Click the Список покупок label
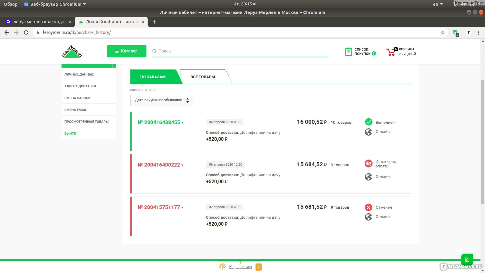Screen dimensions: 485x273 (x=363, y=52)
